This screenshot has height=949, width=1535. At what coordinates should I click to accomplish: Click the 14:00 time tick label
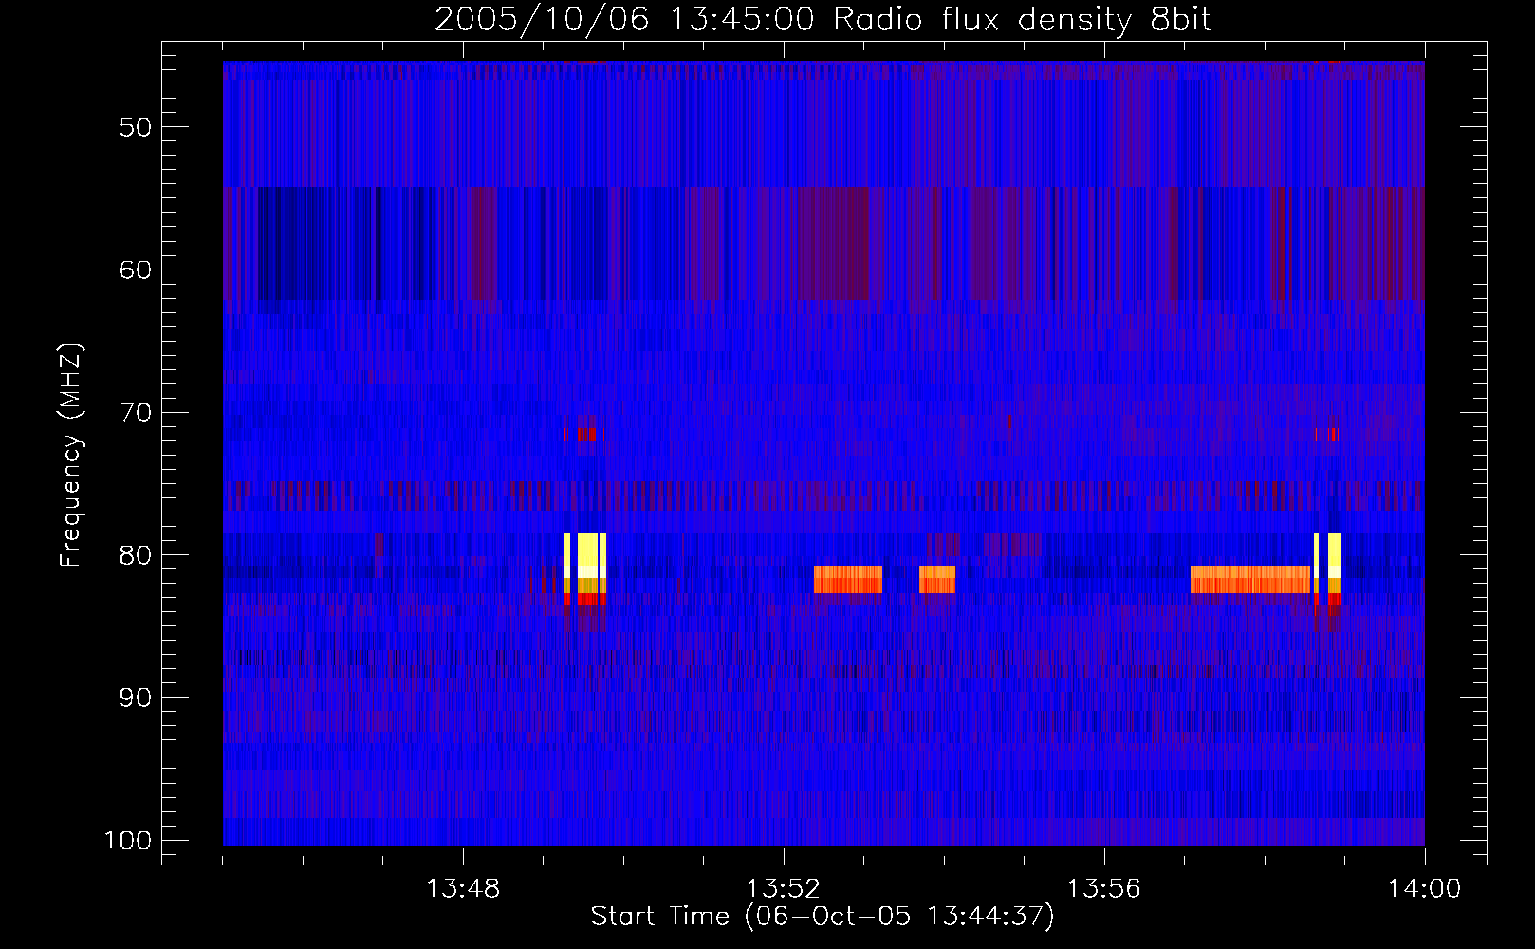coord(1425,889)
